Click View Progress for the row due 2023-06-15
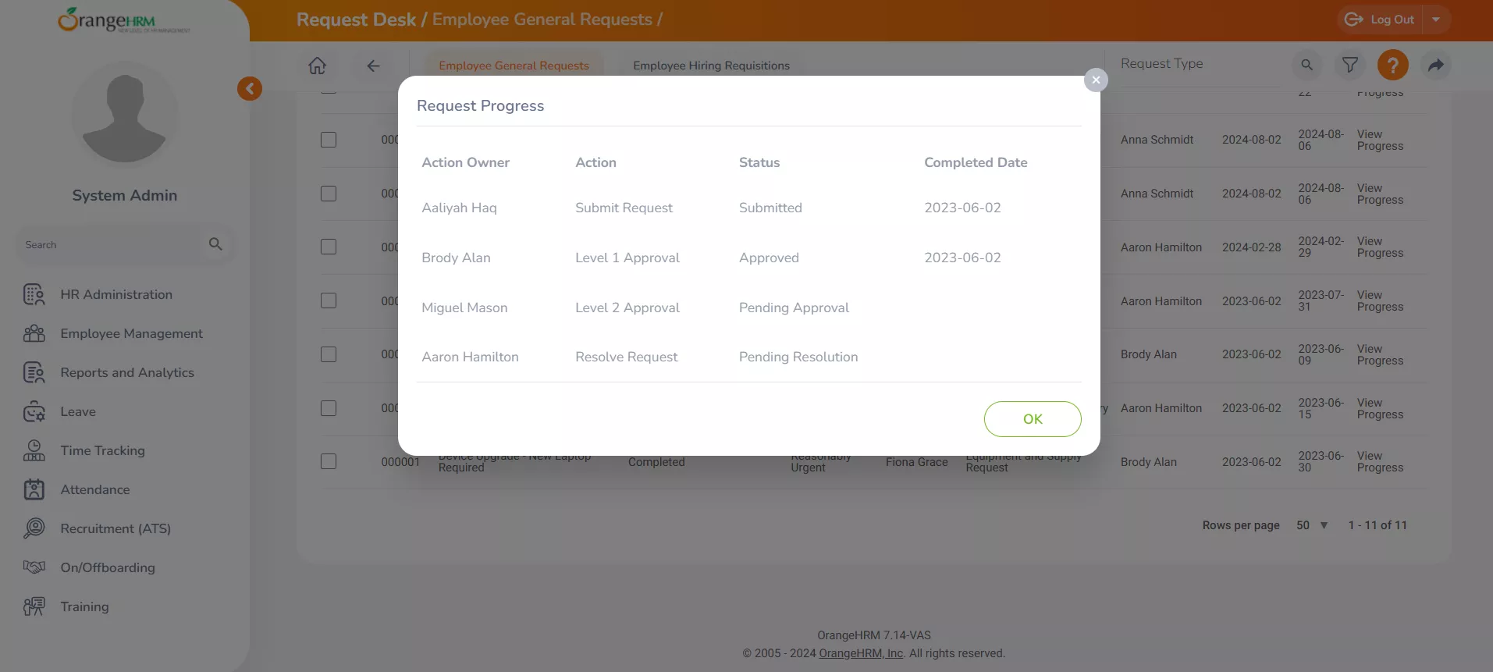This screenshot has width=1493, height=672. point(1380,408)
